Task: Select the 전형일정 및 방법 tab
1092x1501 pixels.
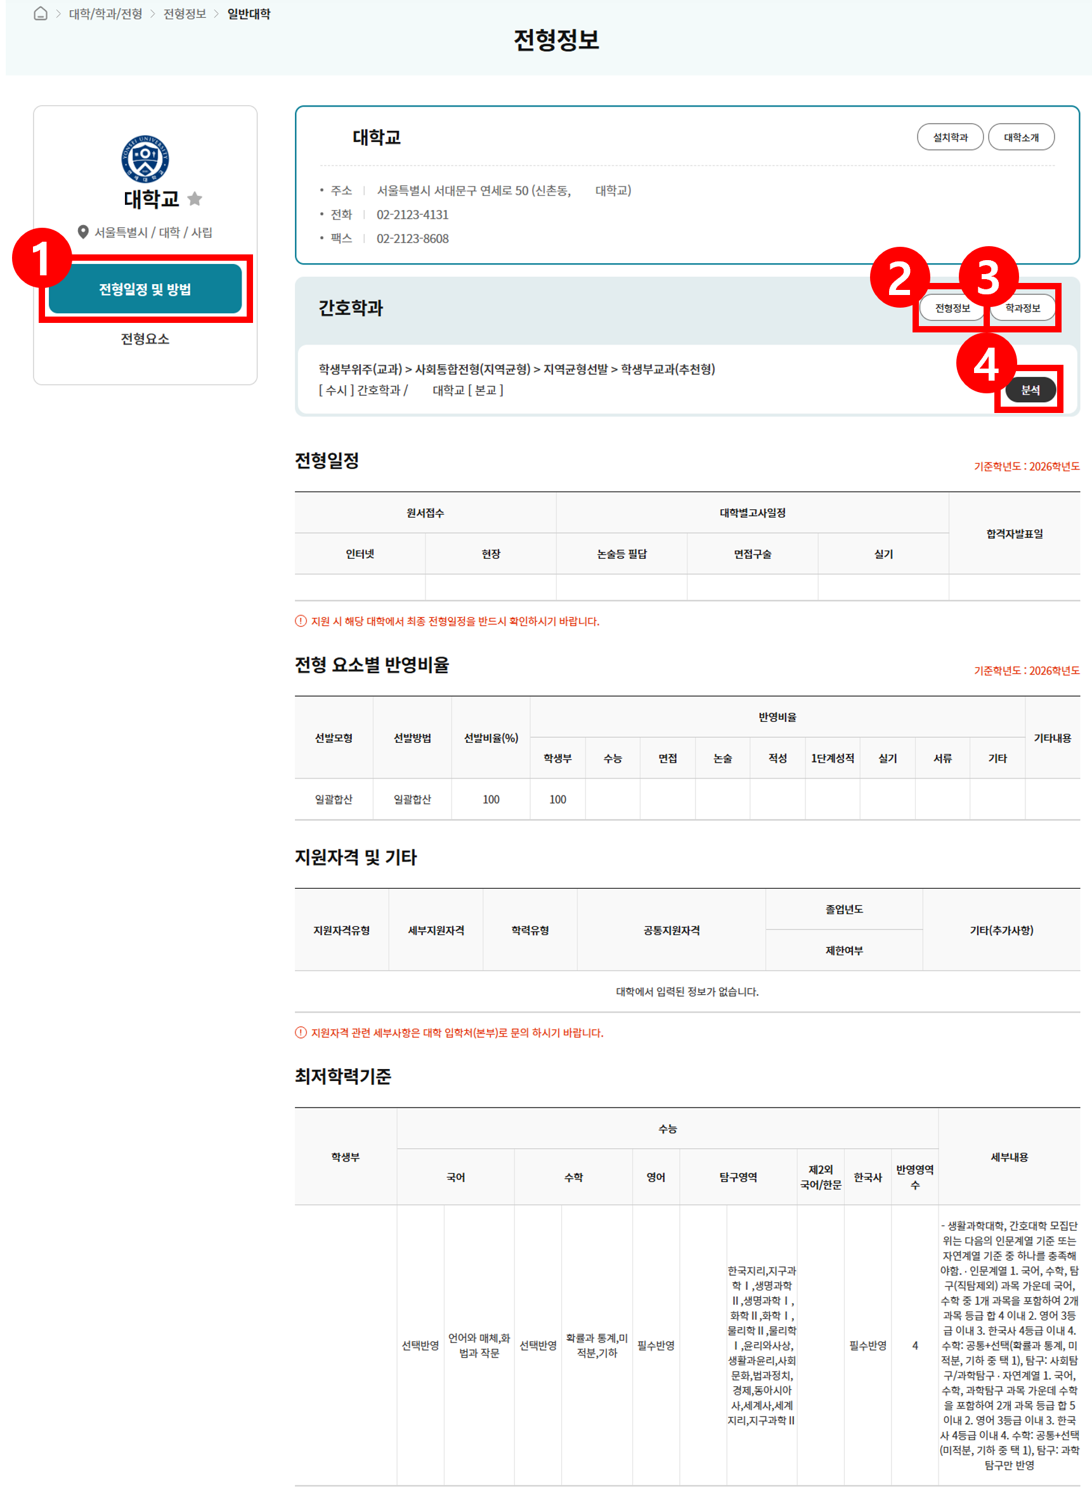Action: point(145,289)
